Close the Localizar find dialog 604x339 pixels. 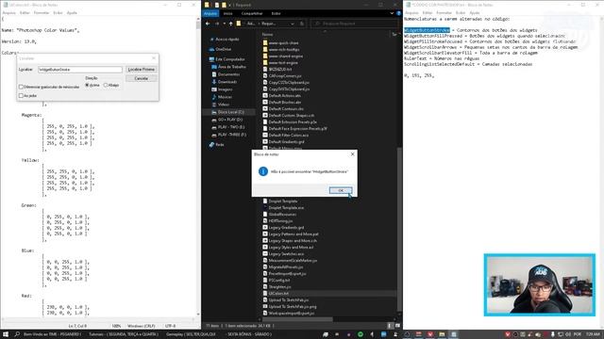(x=154, y=58)
